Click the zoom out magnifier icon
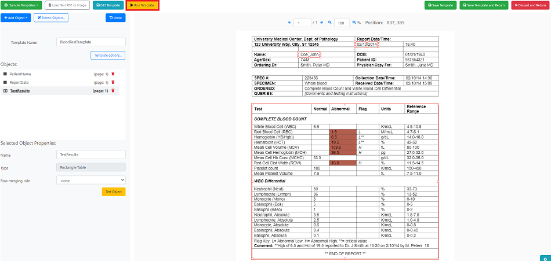 tap(329, 23)
